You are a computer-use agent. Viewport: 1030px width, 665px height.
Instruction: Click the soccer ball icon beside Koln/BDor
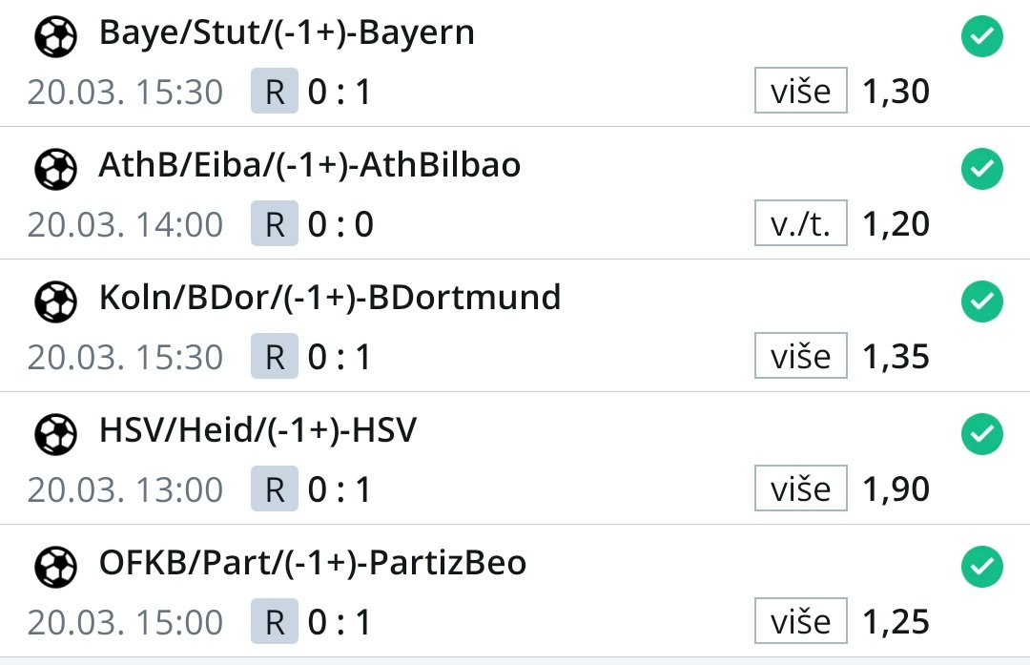click(x=56, y=302)
